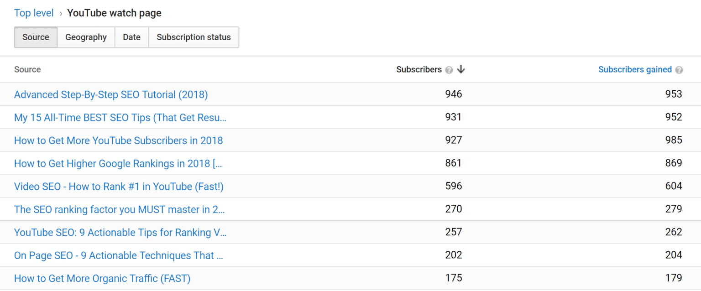Open My 15 All-Time BEST SEO Tips
This screenshot has width=701, height=291.
(x=120, y=117)
